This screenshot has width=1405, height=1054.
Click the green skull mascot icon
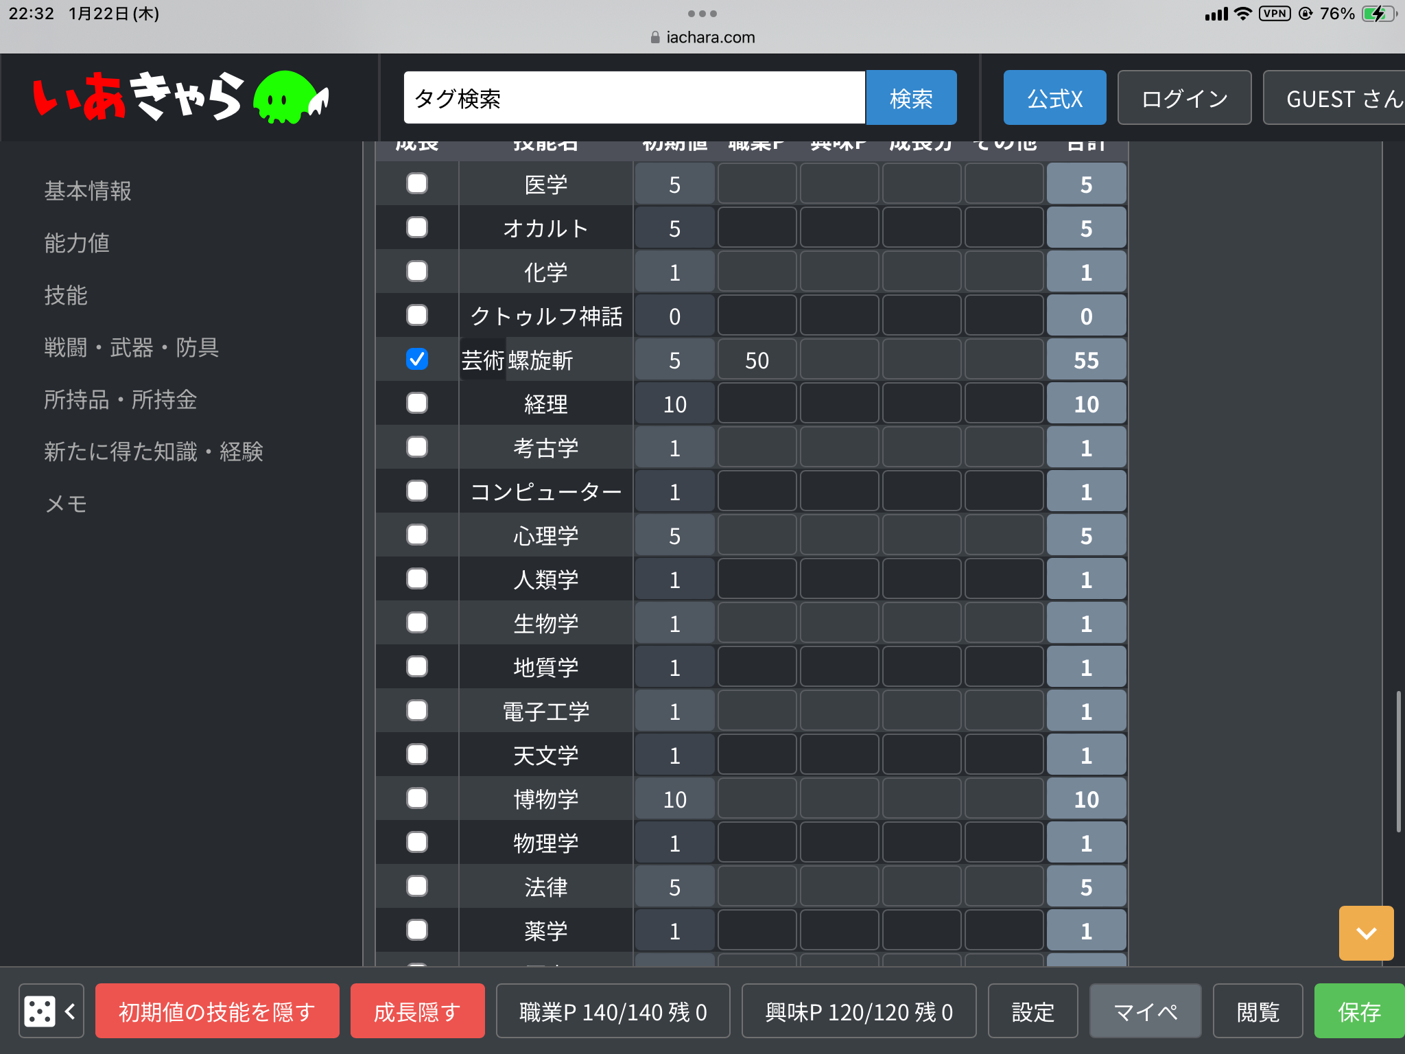point(285,97)
